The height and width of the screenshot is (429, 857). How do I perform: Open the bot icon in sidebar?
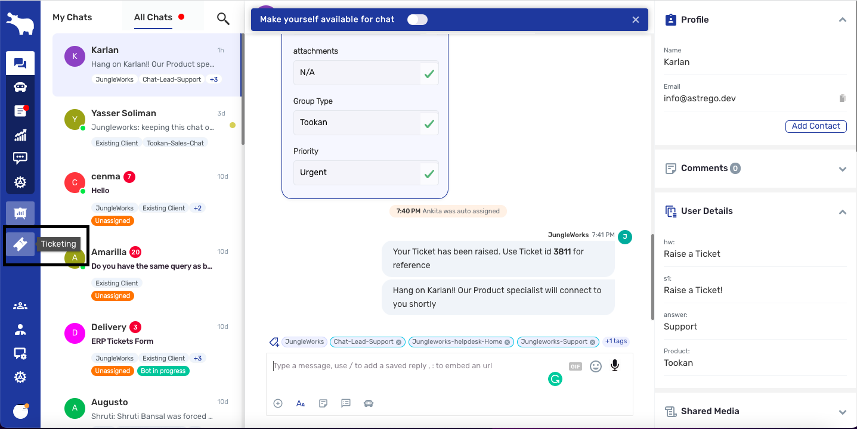coord(20,87)
